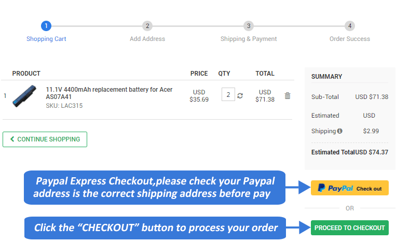Click the step 2 circle
Screen dimensions: 396x242
[147, 26]
